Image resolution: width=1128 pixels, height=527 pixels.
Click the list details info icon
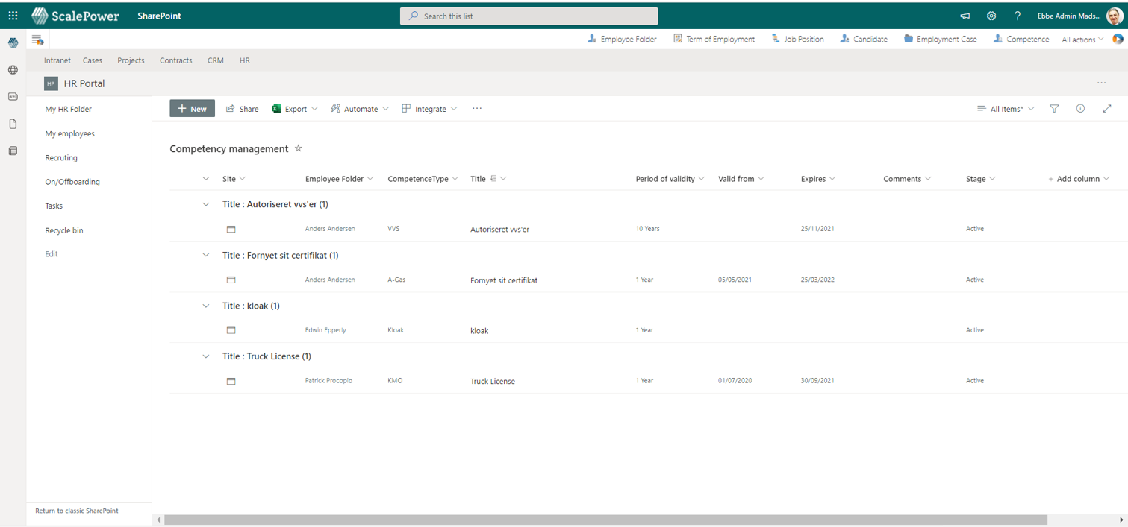click(x=1080, y=108)
